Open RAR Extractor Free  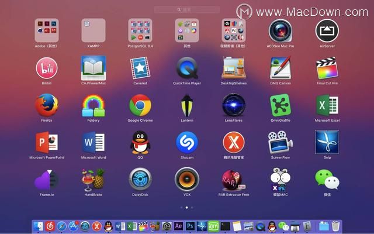(234, 180)
